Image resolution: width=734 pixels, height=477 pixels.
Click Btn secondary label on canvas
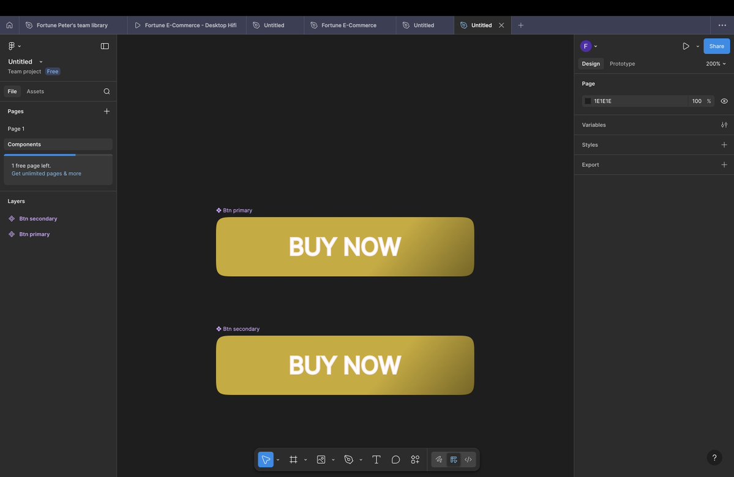click(x=241, y=329)
